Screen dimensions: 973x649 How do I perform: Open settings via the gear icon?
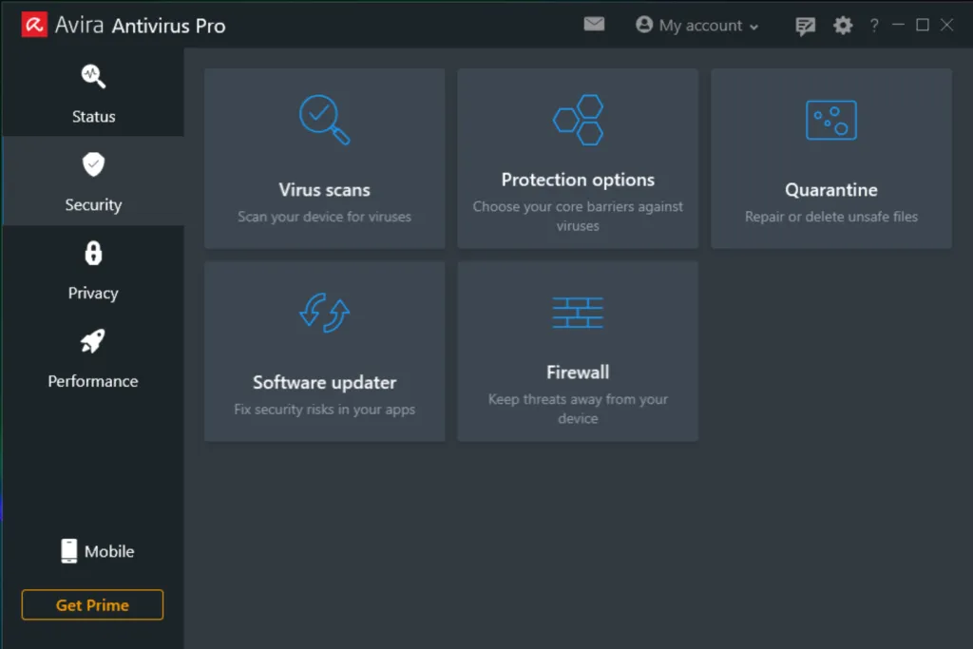(x=843, y=26)
